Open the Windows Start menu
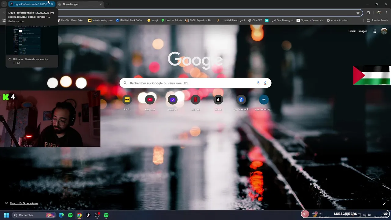Viewport: 391px width, 220px height. (x=6, y=215)
